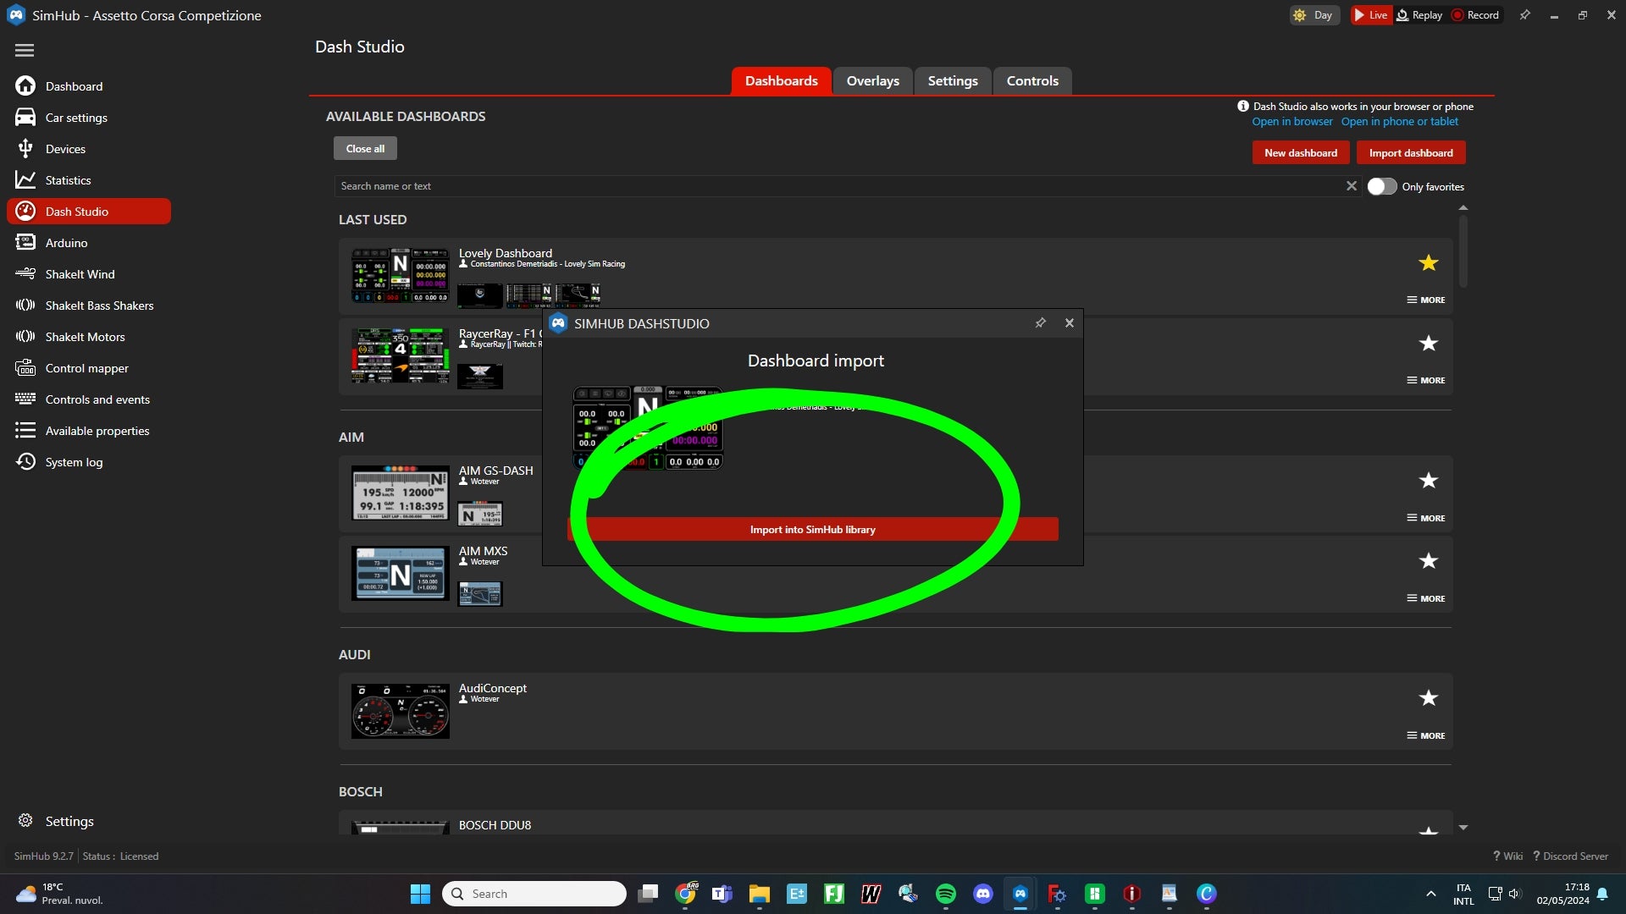Favorite the AIM MXS dashboard
The image size is (1626, 914).
click(1429, 561)
